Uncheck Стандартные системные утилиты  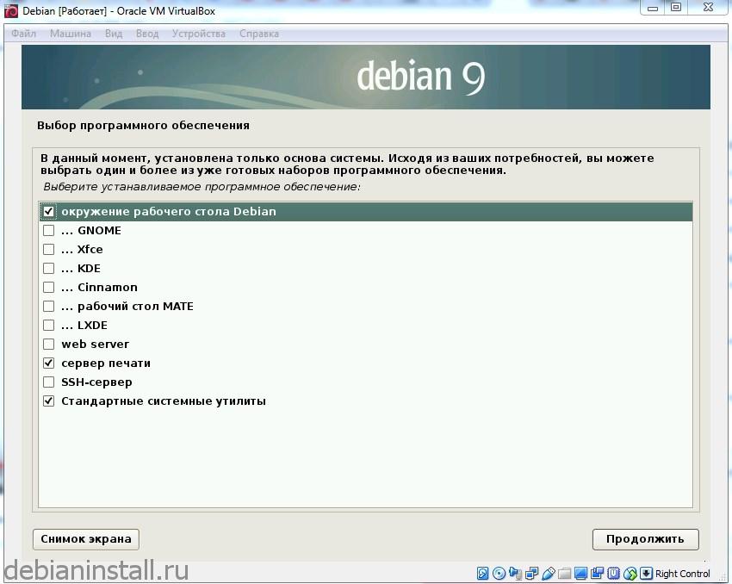coord(49,401)
